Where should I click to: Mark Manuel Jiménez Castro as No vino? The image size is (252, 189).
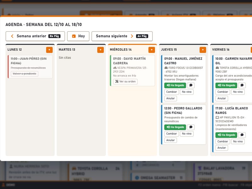point(186,92)
